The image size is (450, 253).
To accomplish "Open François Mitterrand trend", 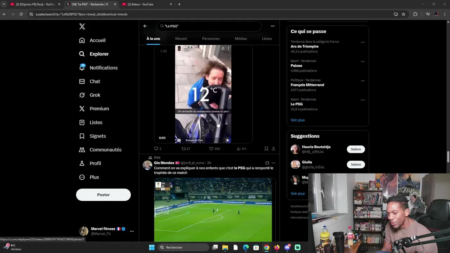I will (x=307, y=85).
